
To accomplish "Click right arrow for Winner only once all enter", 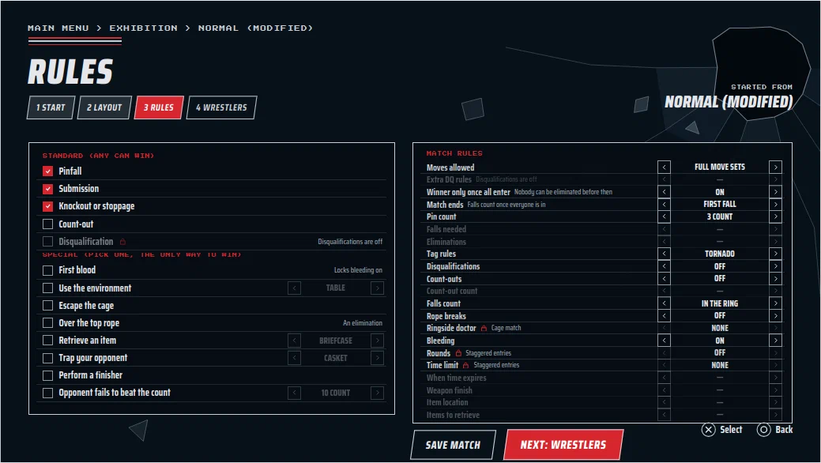I will click(x=775, y=192).
